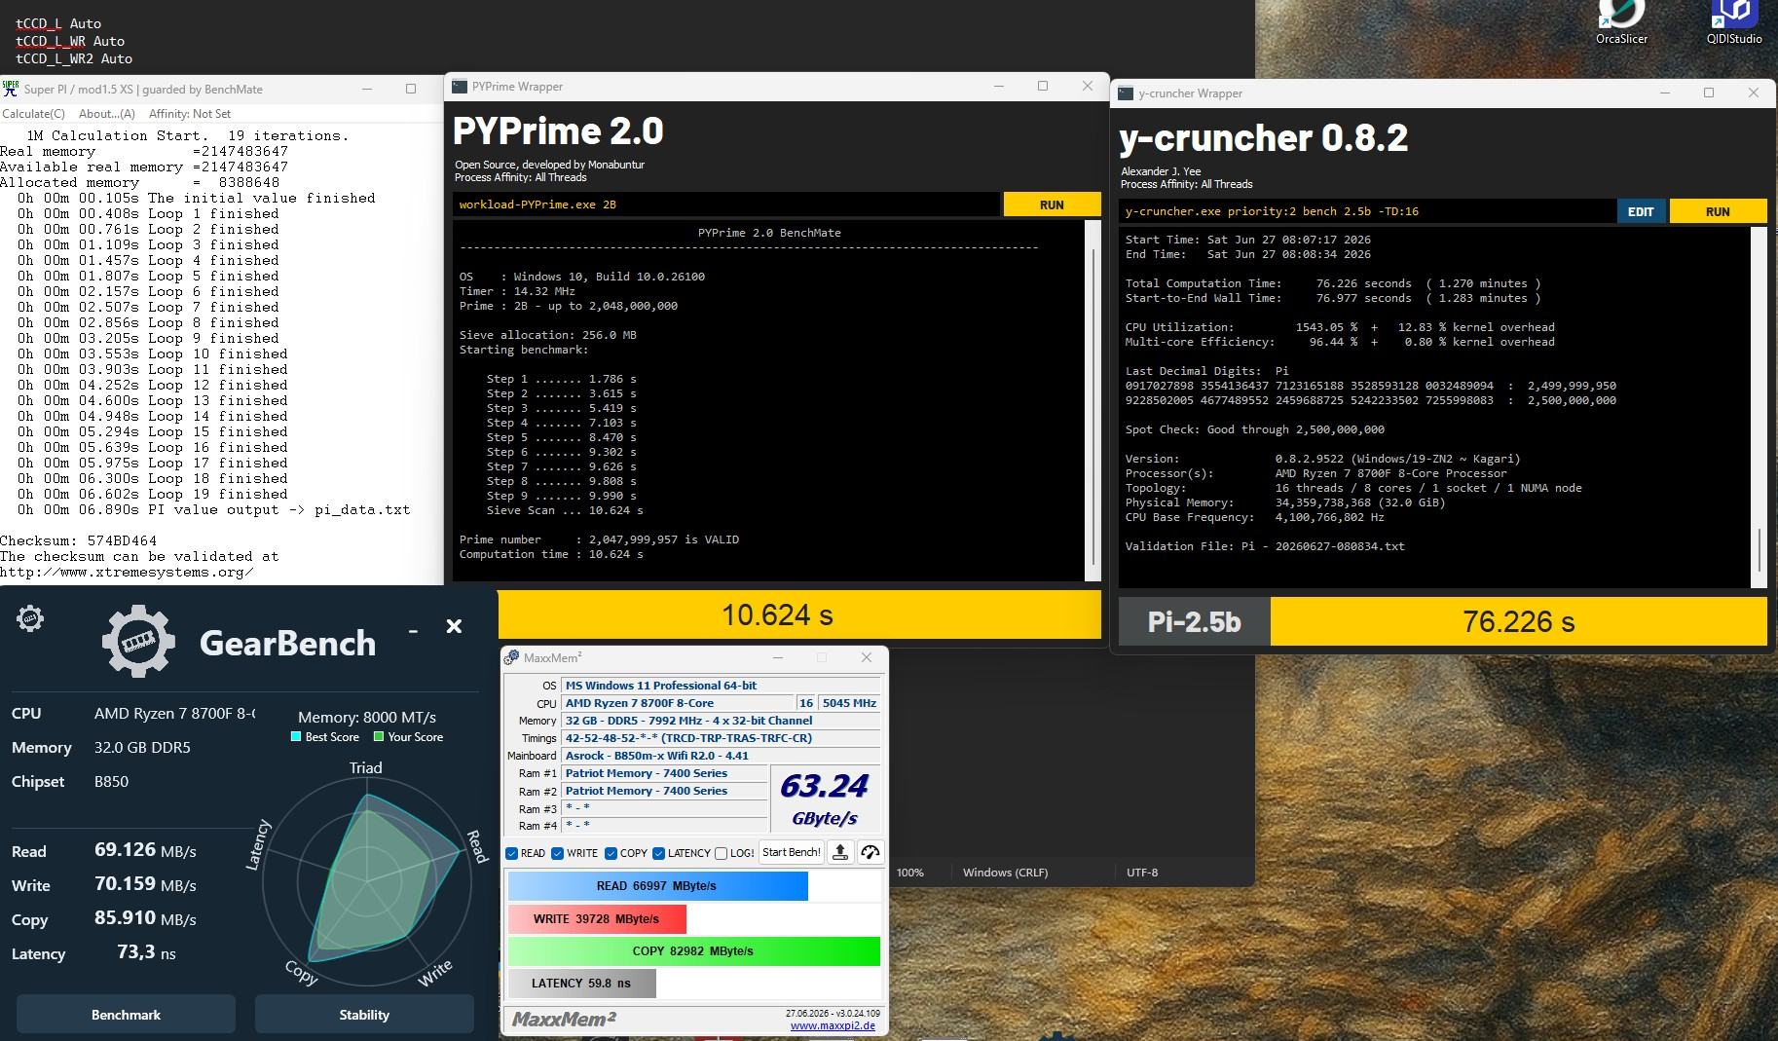Image resolution: width=1778 pixels, height=1041 pixels.
Task: Click GearBench radar chart
Action: 367,880
